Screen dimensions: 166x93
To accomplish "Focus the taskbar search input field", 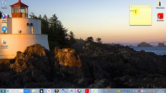I will pos(15,91).
